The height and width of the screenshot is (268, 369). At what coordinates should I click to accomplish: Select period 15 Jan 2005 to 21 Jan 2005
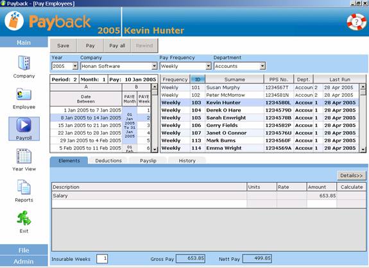click(x=86, y=125)
